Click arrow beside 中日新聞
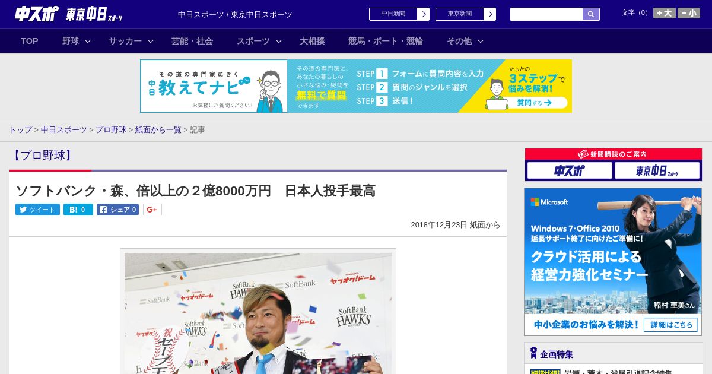The width and height of the screenshot is (712, 374). pos(424,14)
